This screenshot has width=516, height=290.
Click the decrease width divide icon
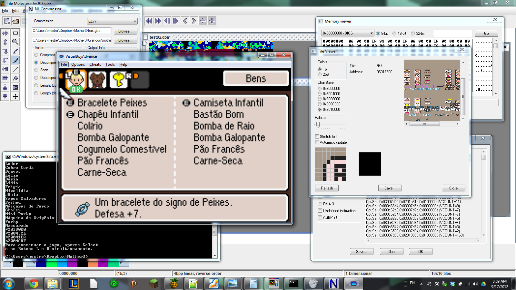tap(203, 21)
